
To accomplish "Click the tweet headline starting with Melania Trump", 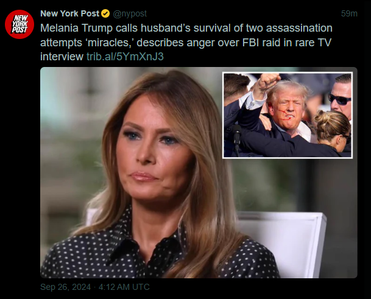I will coord(186,42).
